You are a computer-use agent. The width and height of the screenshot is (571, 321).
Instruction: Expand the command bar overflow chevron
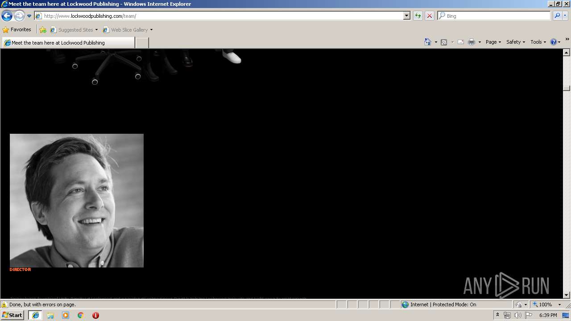tap(567, 39)
